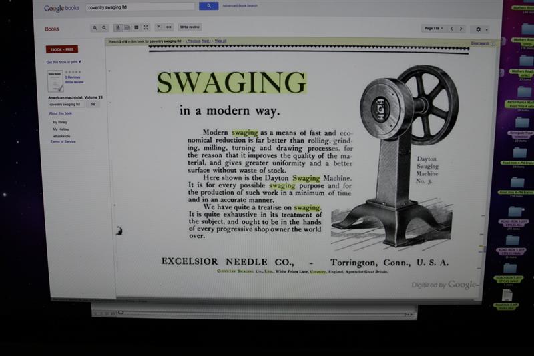Click the book cover thumbnail
Image resolution: width=534 pixels, height=356 pixels.
pyautogui.click(x=55, y=81)
